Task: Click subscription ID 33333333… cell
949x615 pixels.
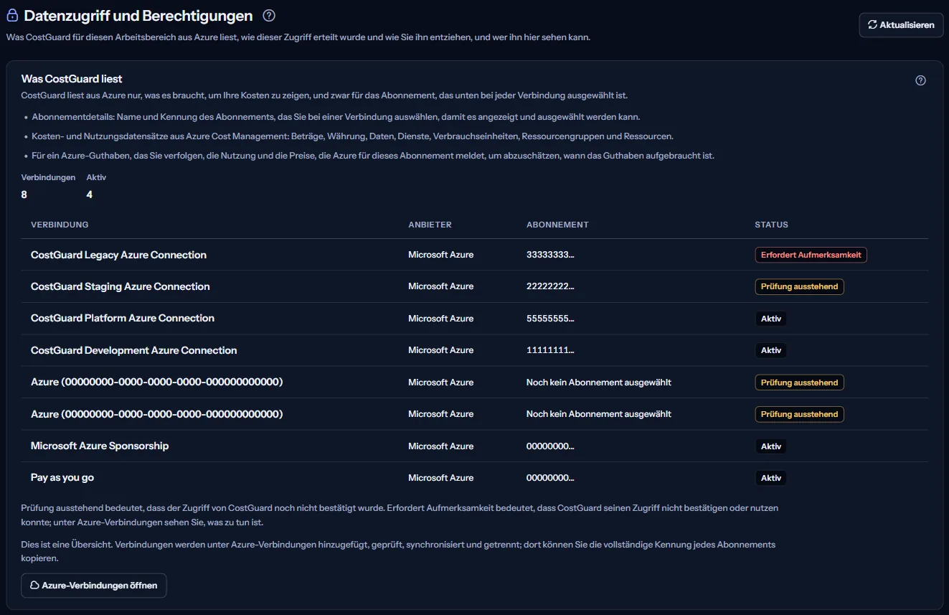Action: tap(550, 255)
